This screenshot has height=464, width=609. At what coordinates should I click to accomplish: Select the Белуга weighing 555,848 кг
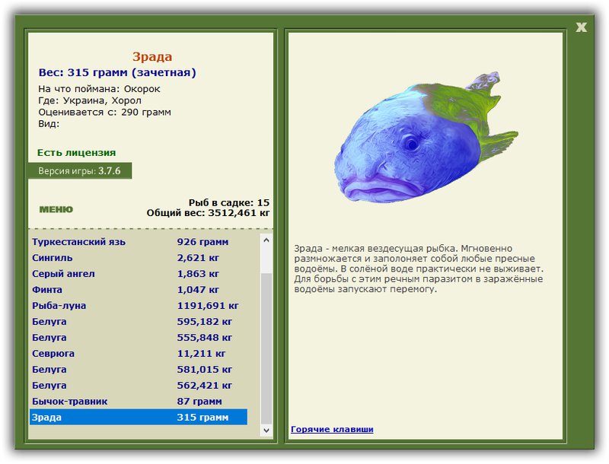[139, 337]
